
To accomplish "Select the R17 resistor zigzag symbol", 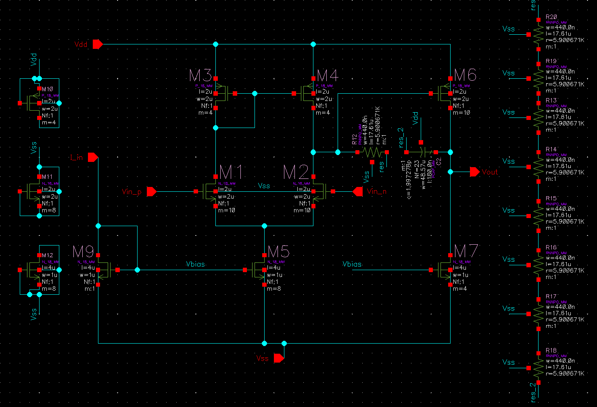I will [x=538, y=314].
